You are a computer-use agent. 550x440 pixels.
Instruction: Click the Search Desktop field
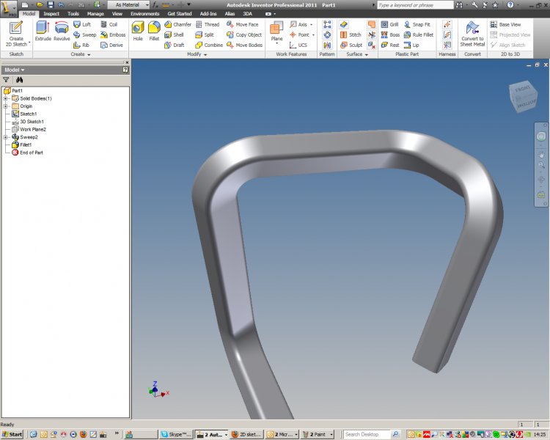pyautogui.click(x=367, y=434)
